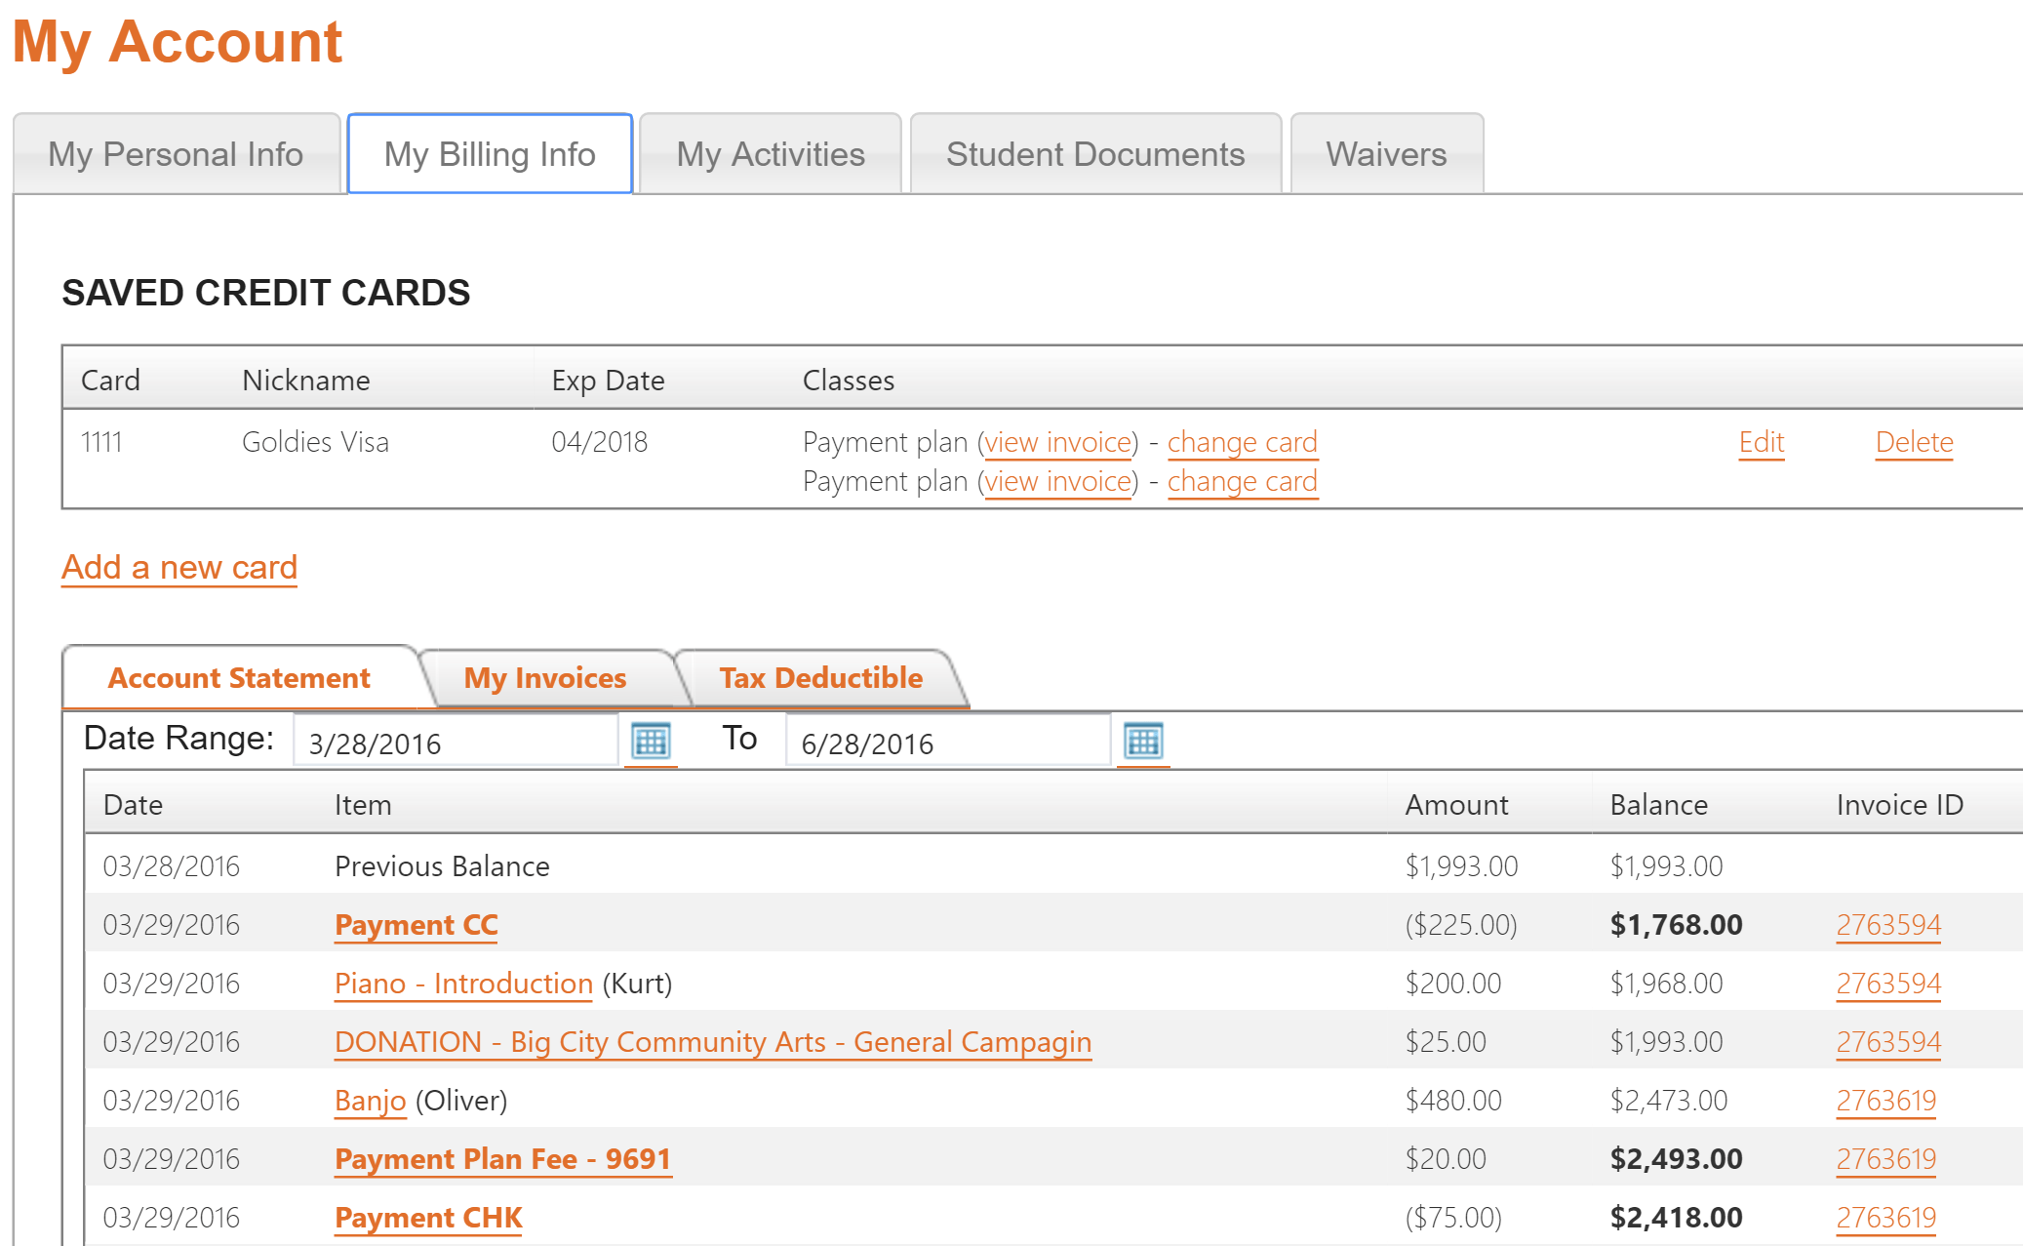Switch to the My Invoices tab

click(x=545, y=677)
